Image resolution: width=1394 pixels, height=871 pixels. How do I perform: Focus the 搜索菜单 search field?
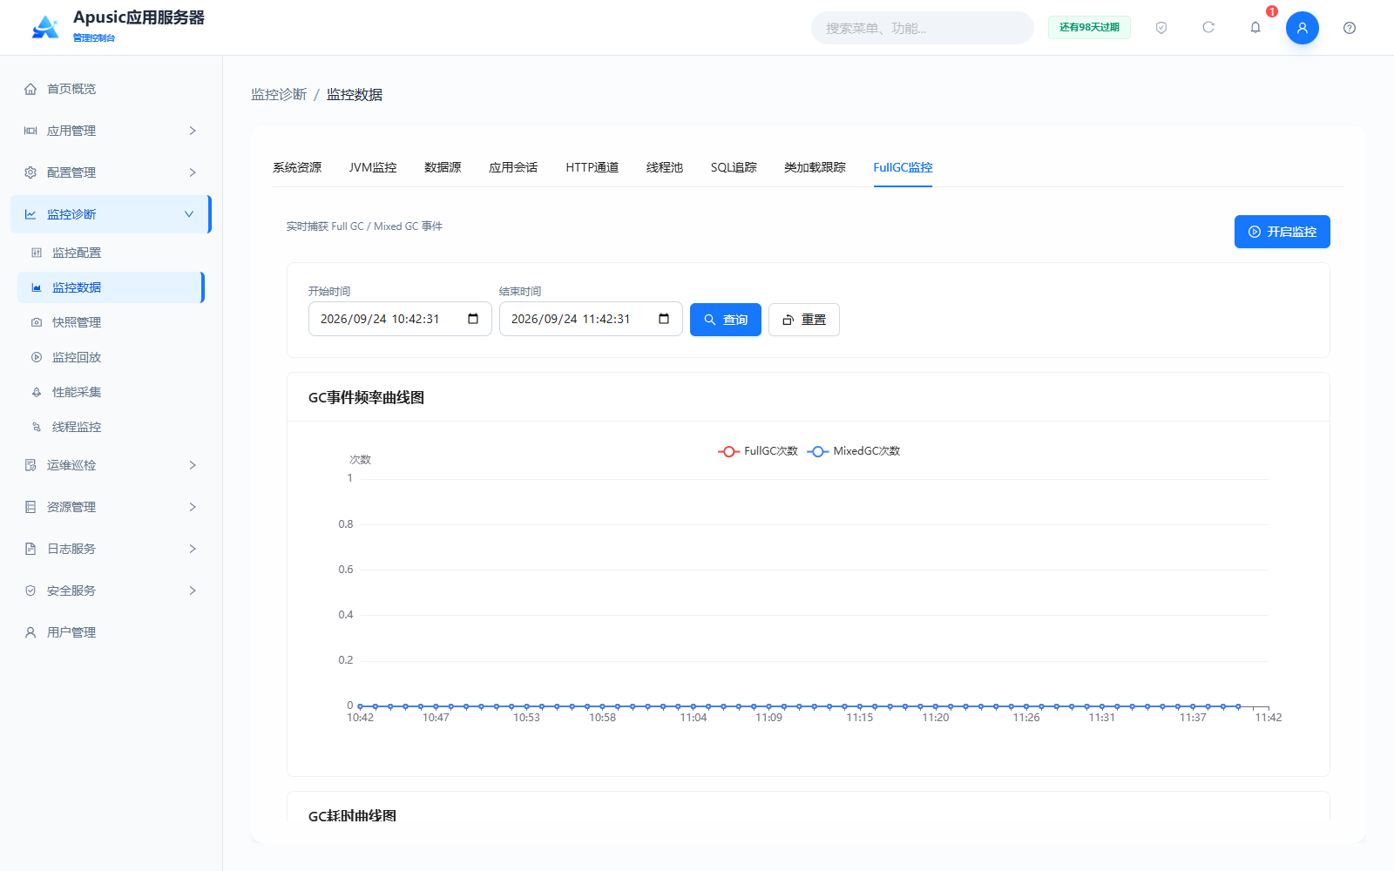tap(923, 28)
